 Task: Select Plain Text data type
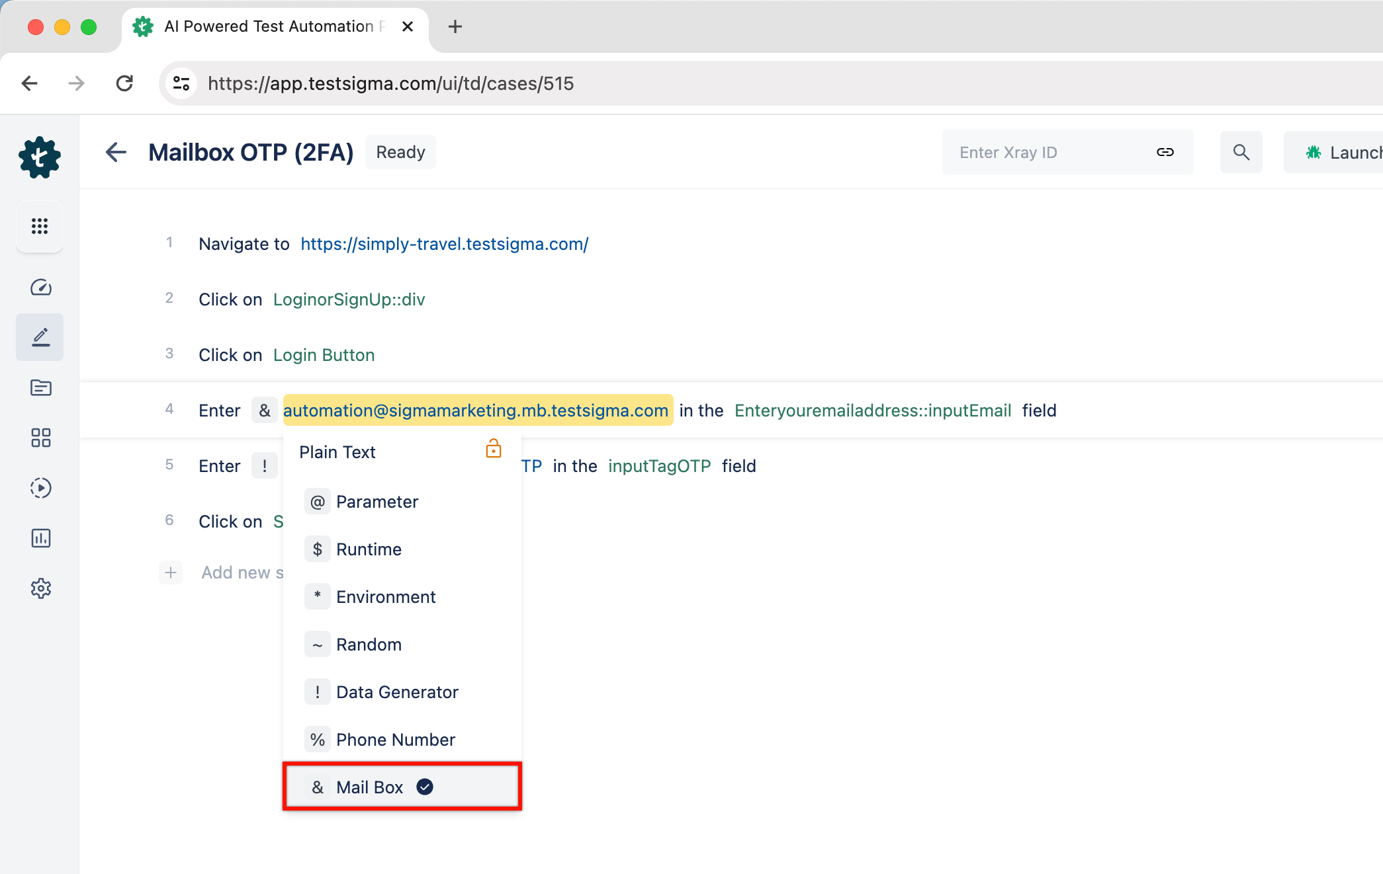point(337,452)
